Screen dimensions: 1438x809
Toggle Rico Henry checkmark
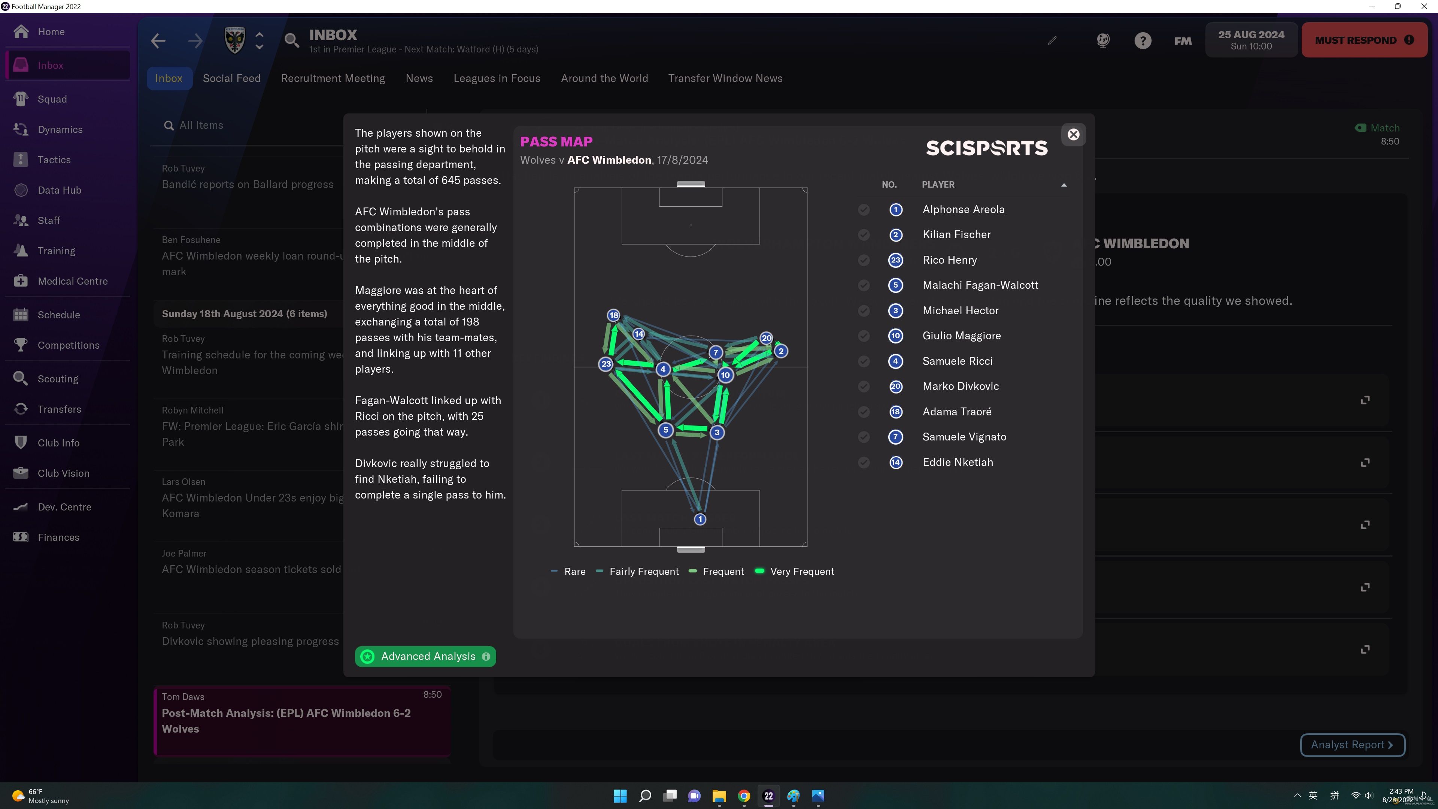point(864,260)
